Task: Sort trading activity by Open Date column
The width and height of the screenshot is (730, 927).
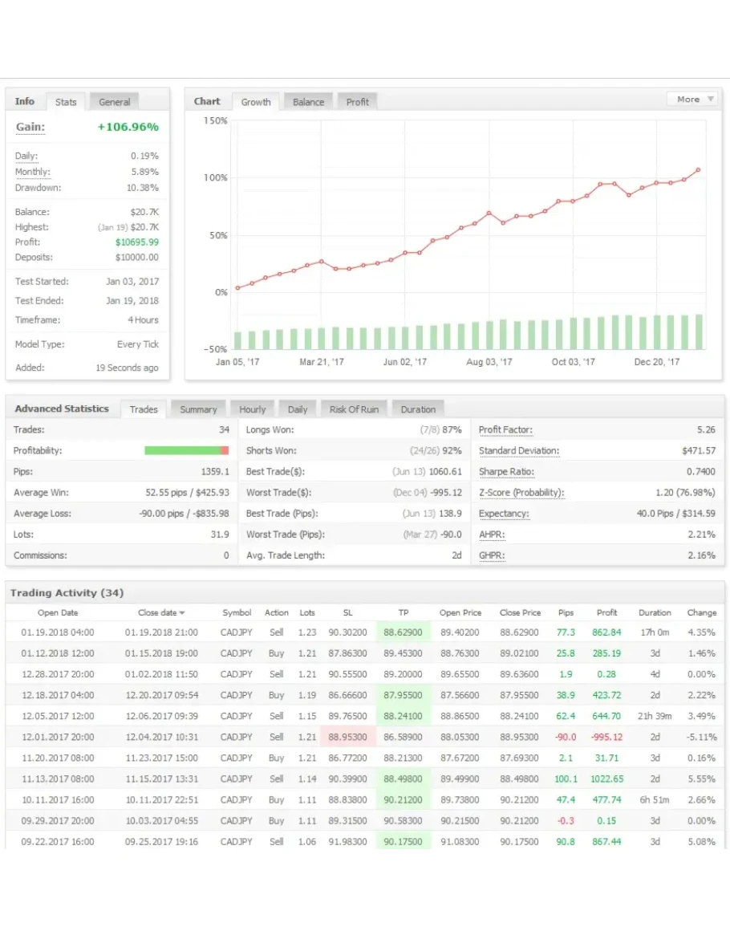Action: pyautogui.click(x=58, y=613)
